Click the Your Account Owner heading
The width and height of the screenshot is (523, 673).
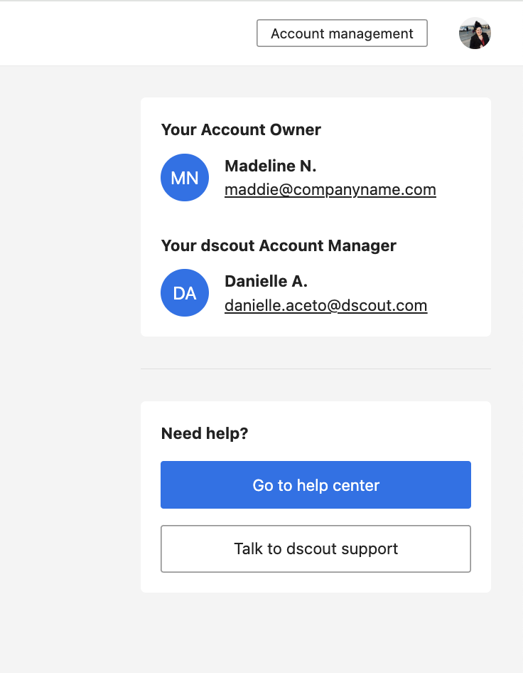point(241,129)
